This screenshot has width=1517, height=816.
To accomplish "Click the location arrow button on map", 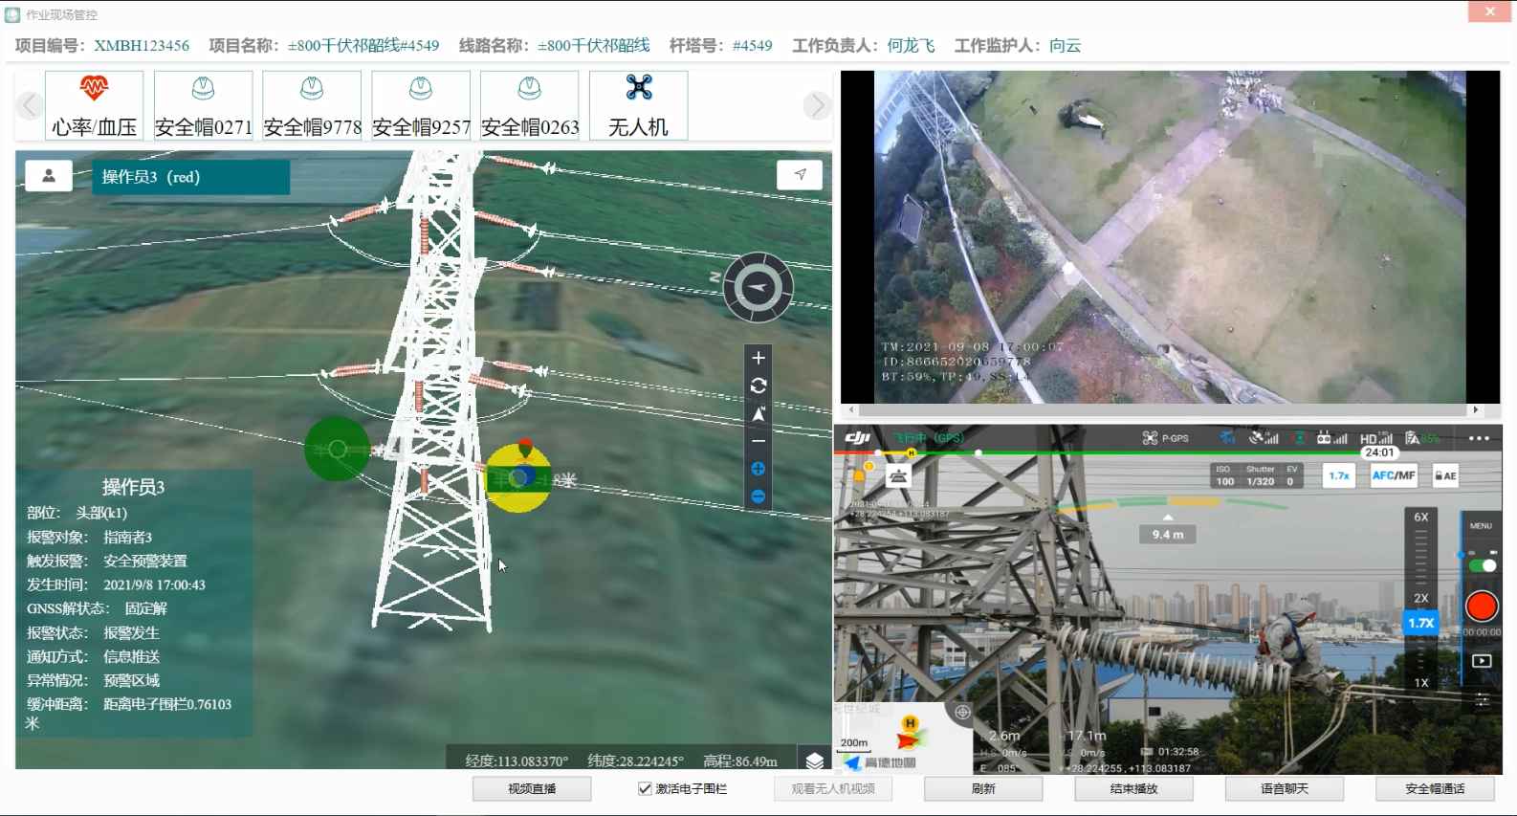I will (800, 175).
